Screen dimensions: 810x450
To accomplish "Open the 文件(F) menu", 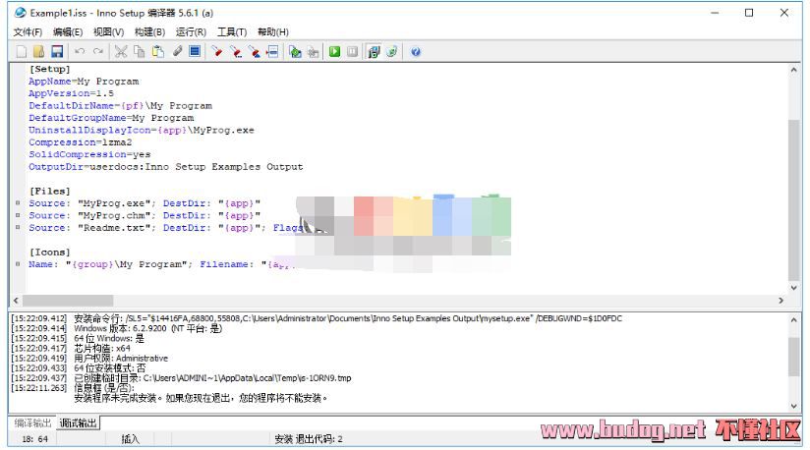I will point(28,32).
